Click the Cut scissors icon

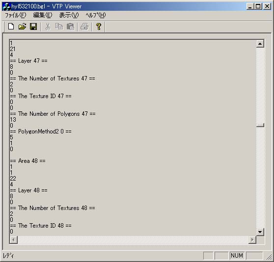[48, 26]
